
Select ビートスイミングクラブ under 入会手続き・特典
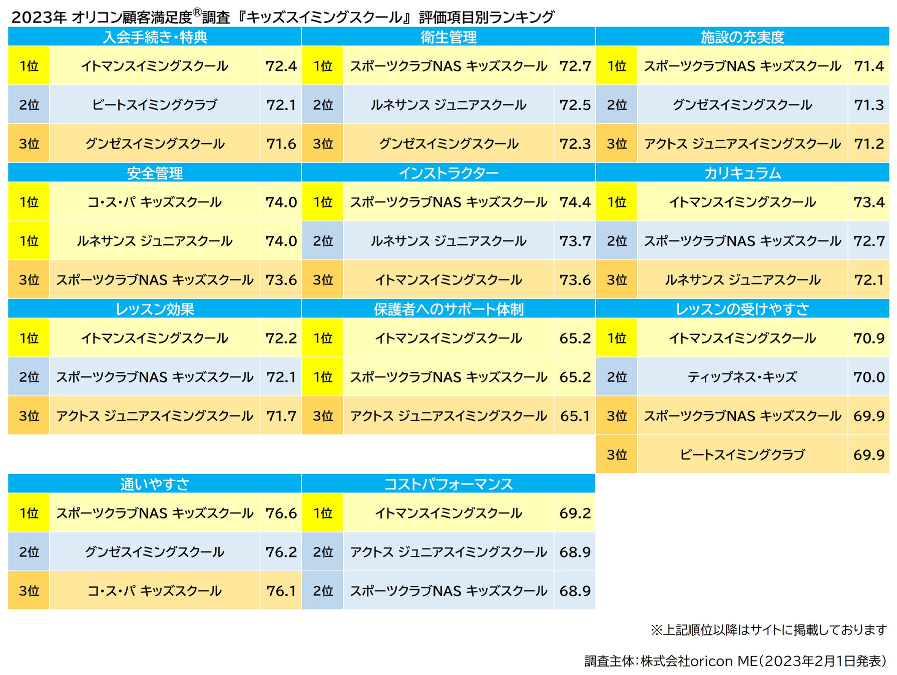[155, 105]
